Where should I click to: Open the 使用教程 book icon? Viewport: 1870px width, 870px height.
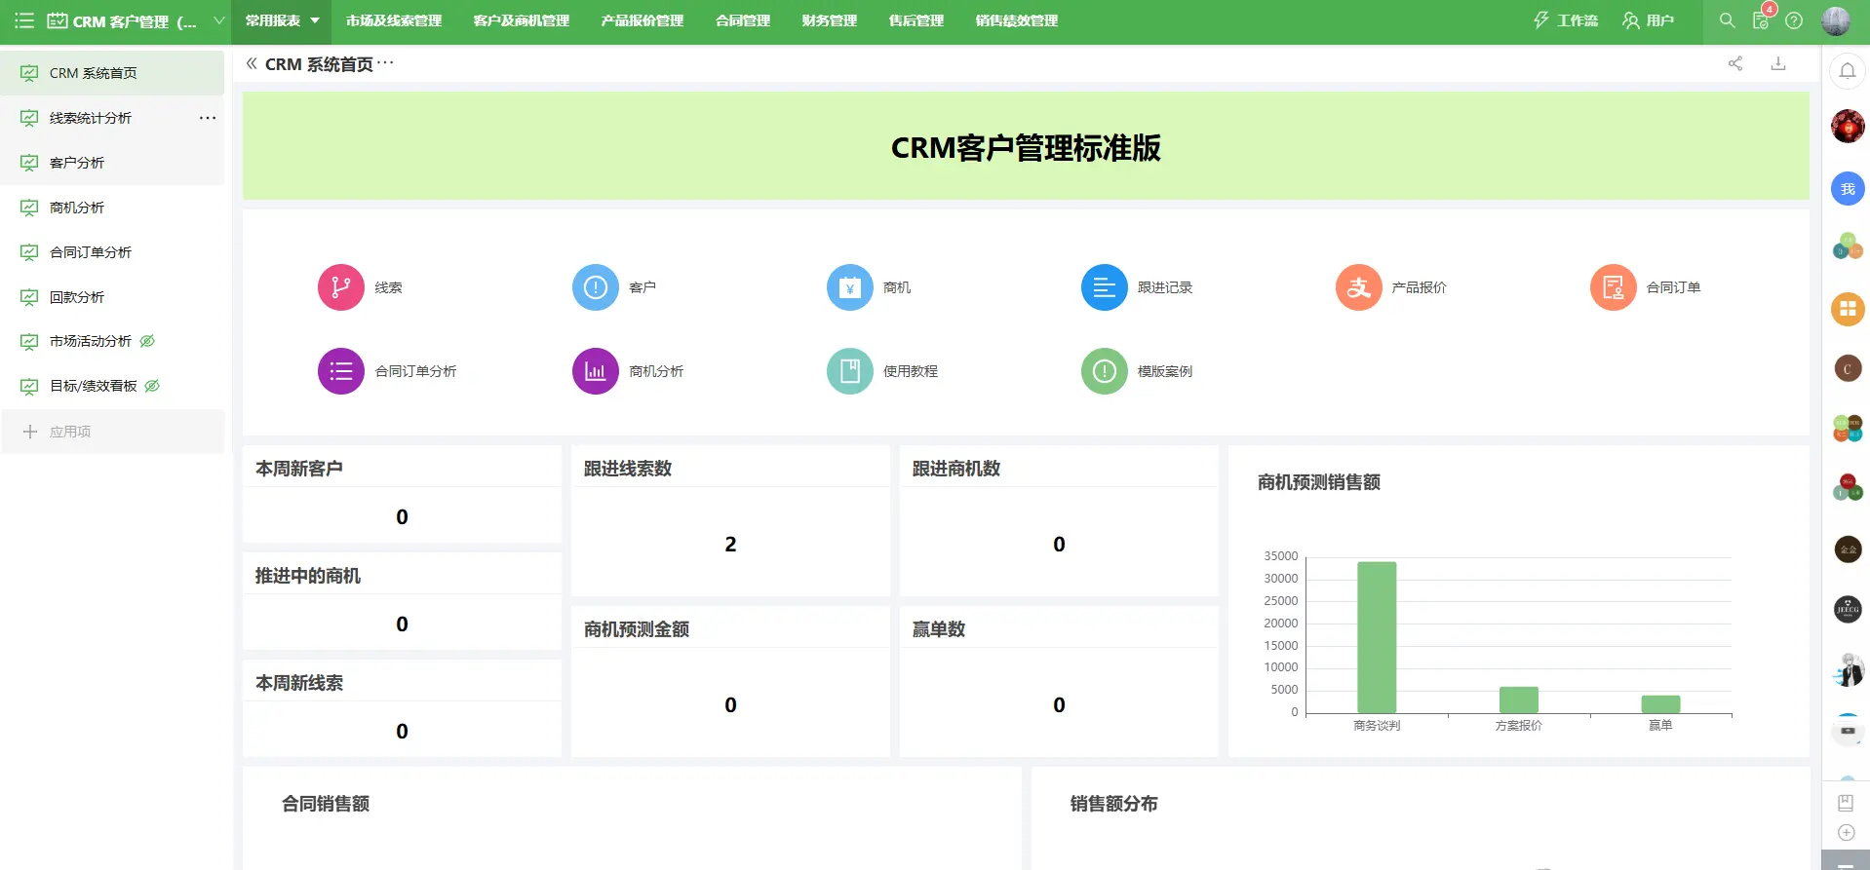coord(850,371)
